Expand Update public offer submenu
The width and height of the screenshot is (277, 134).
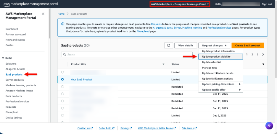pos(221,90)
